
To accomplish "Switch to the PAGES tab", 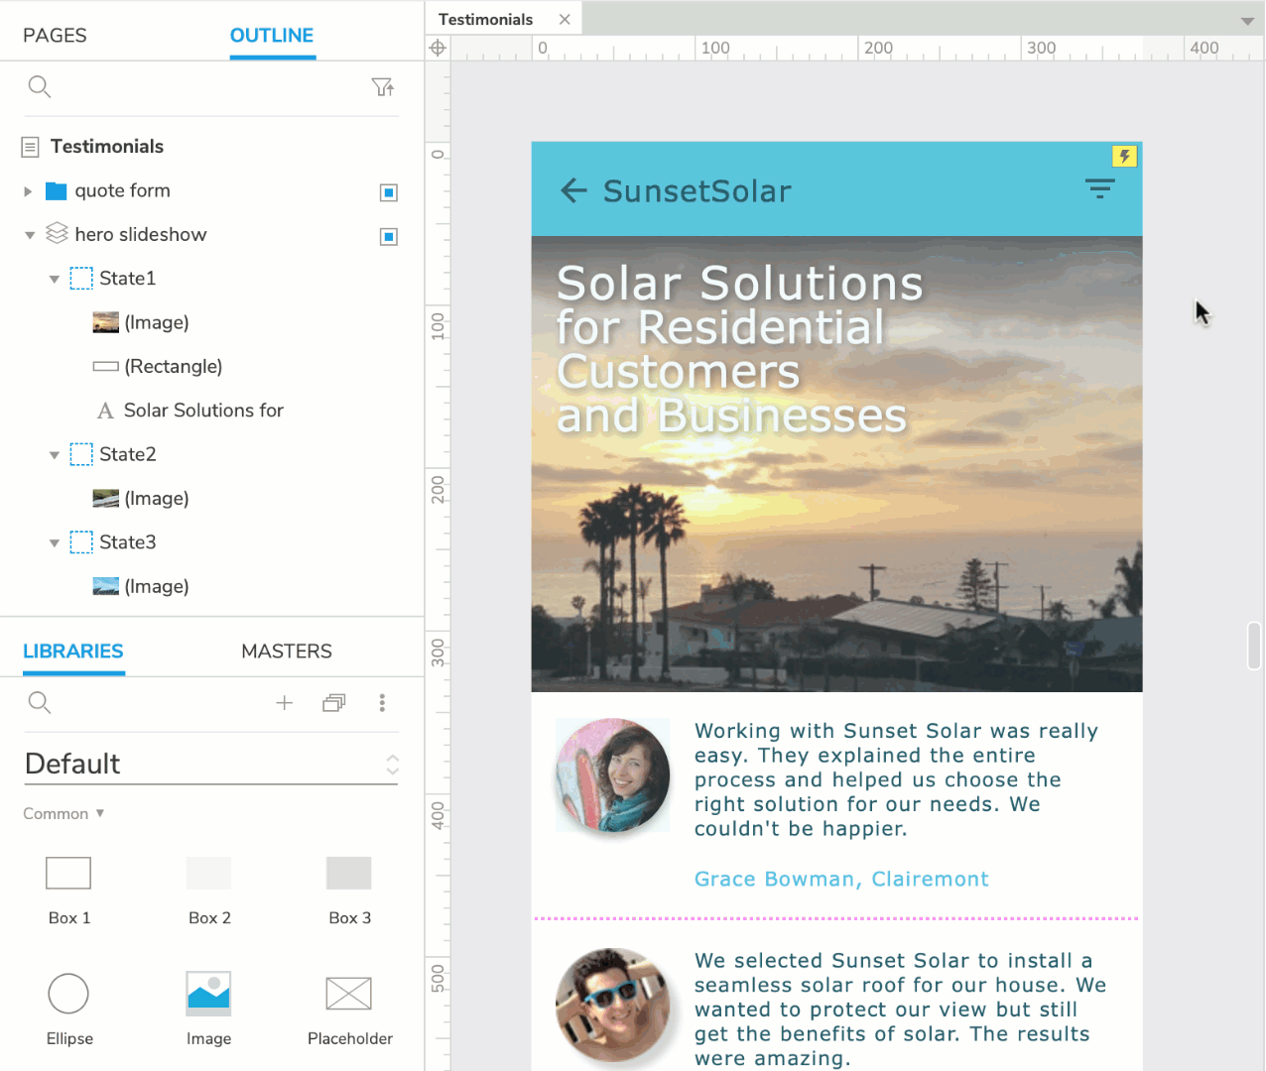I will (x=55, y=35).
